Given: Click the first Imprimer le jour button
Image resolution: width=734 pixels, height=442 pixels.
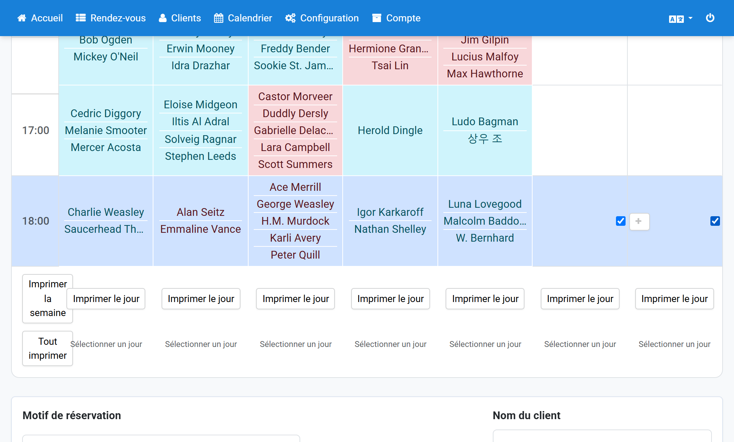Looking at the screenshot, I should 106,299.
